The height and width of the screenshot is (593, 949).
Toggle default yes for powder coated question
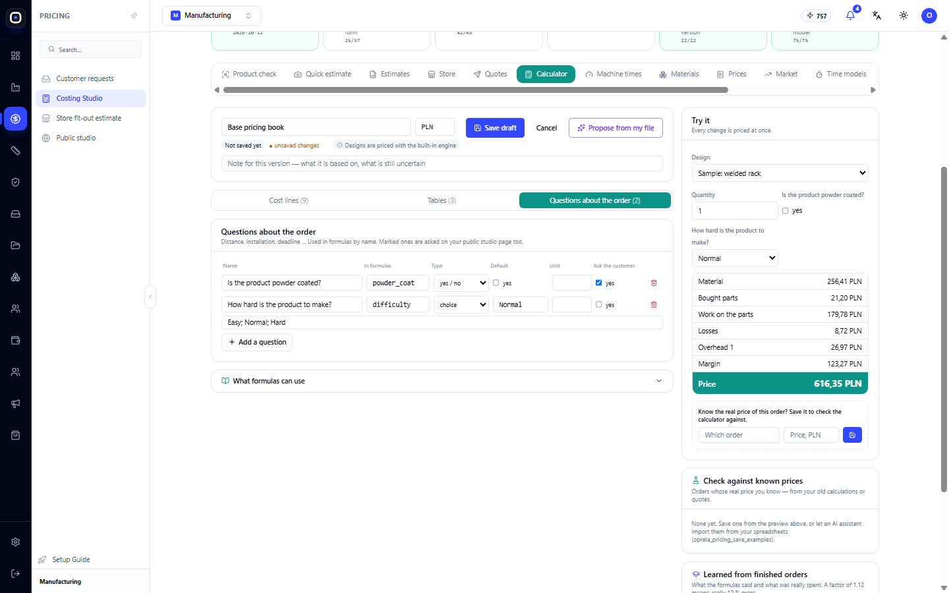(x=496, y=283)
